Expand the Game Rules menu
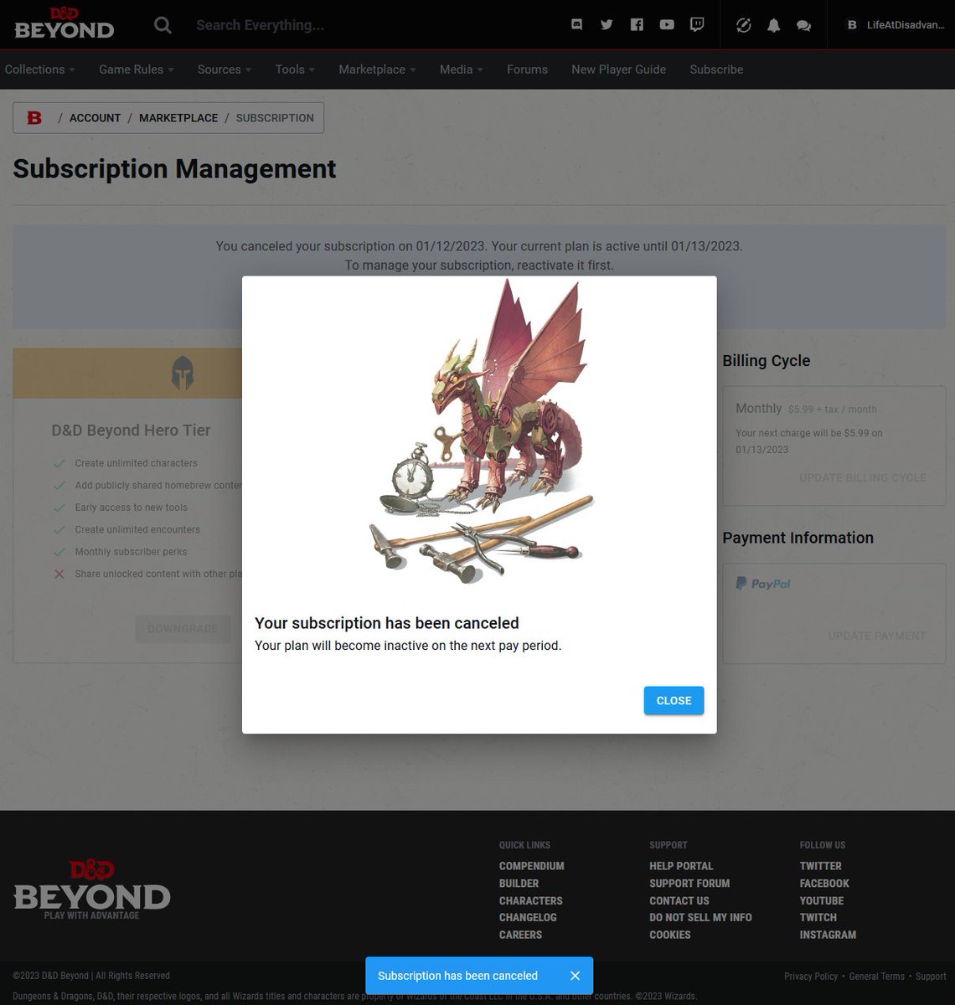This screenshot has width=955, height=1005. pos(137,70)
